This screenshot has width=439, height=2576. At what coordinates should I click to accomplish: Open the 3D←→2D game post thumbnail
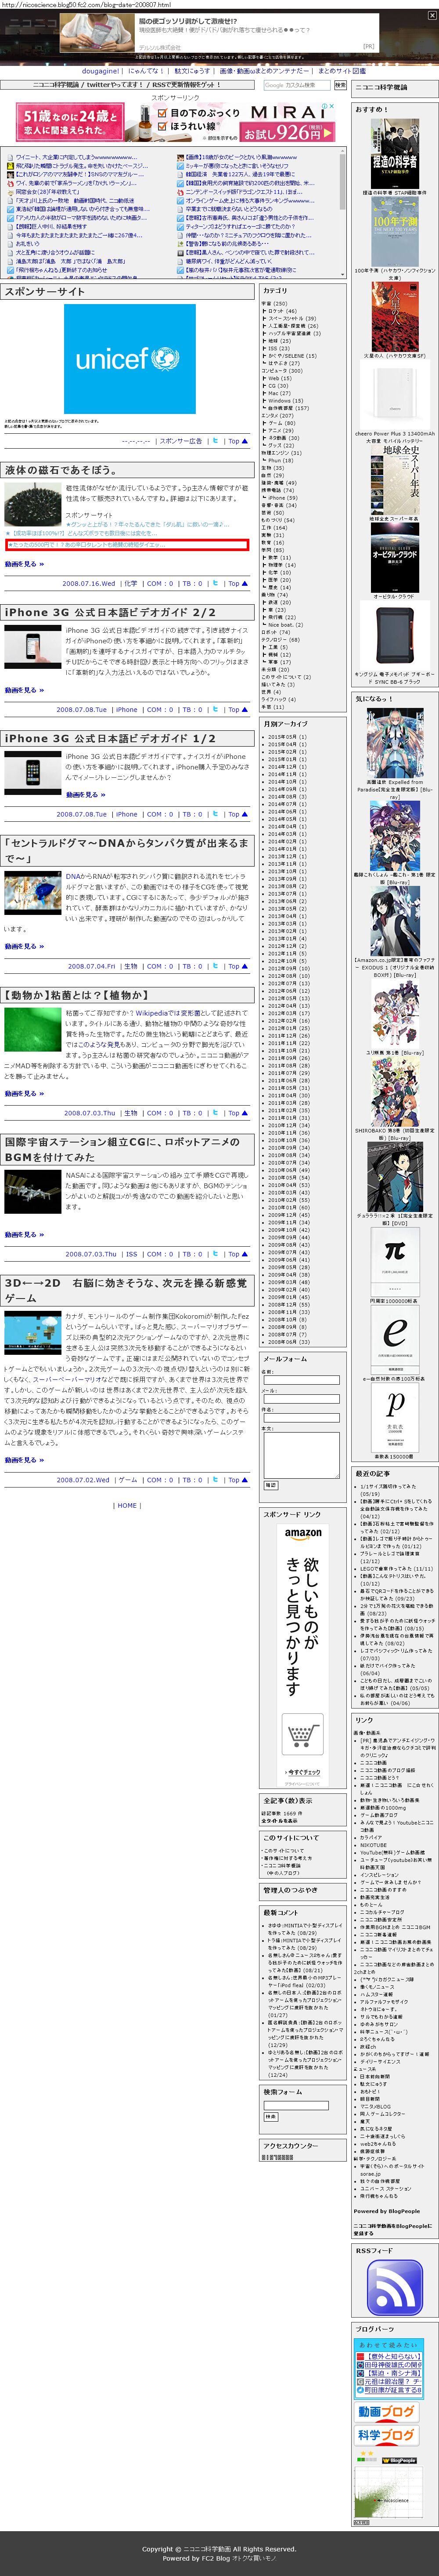(x=32, y=1333)
